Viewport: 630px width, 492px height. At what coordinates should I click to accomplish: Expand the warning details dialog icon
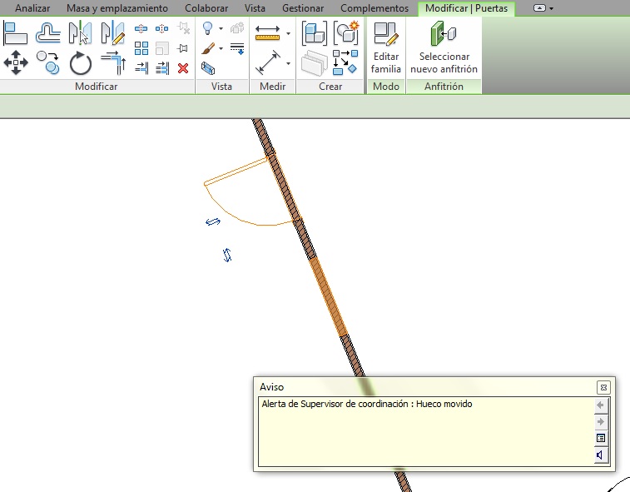601,438
